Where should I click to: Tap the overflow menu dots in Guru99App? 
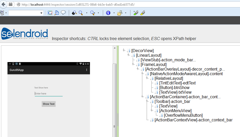(87, 70)
